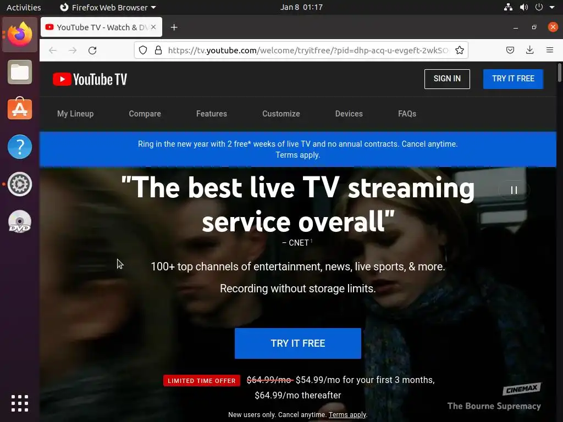This screenshot has width=563, height=422.
Task: Open Activities overview
Action: [x=24, y=7]
